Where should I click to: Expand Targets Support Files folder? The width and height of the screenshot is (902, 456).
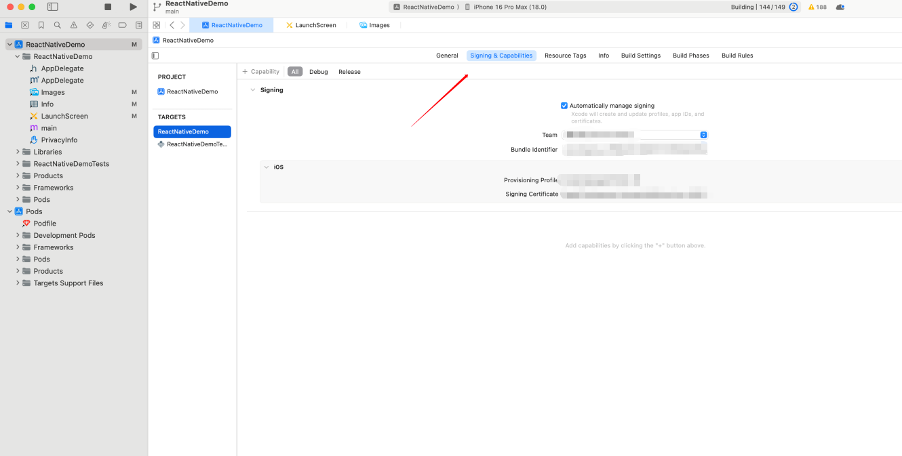(x=18, y=283)
